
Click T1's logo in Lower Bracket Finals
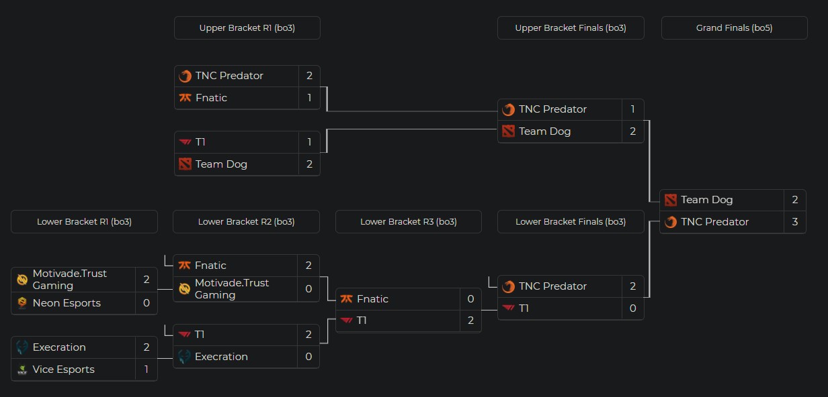tap(509, 308)
